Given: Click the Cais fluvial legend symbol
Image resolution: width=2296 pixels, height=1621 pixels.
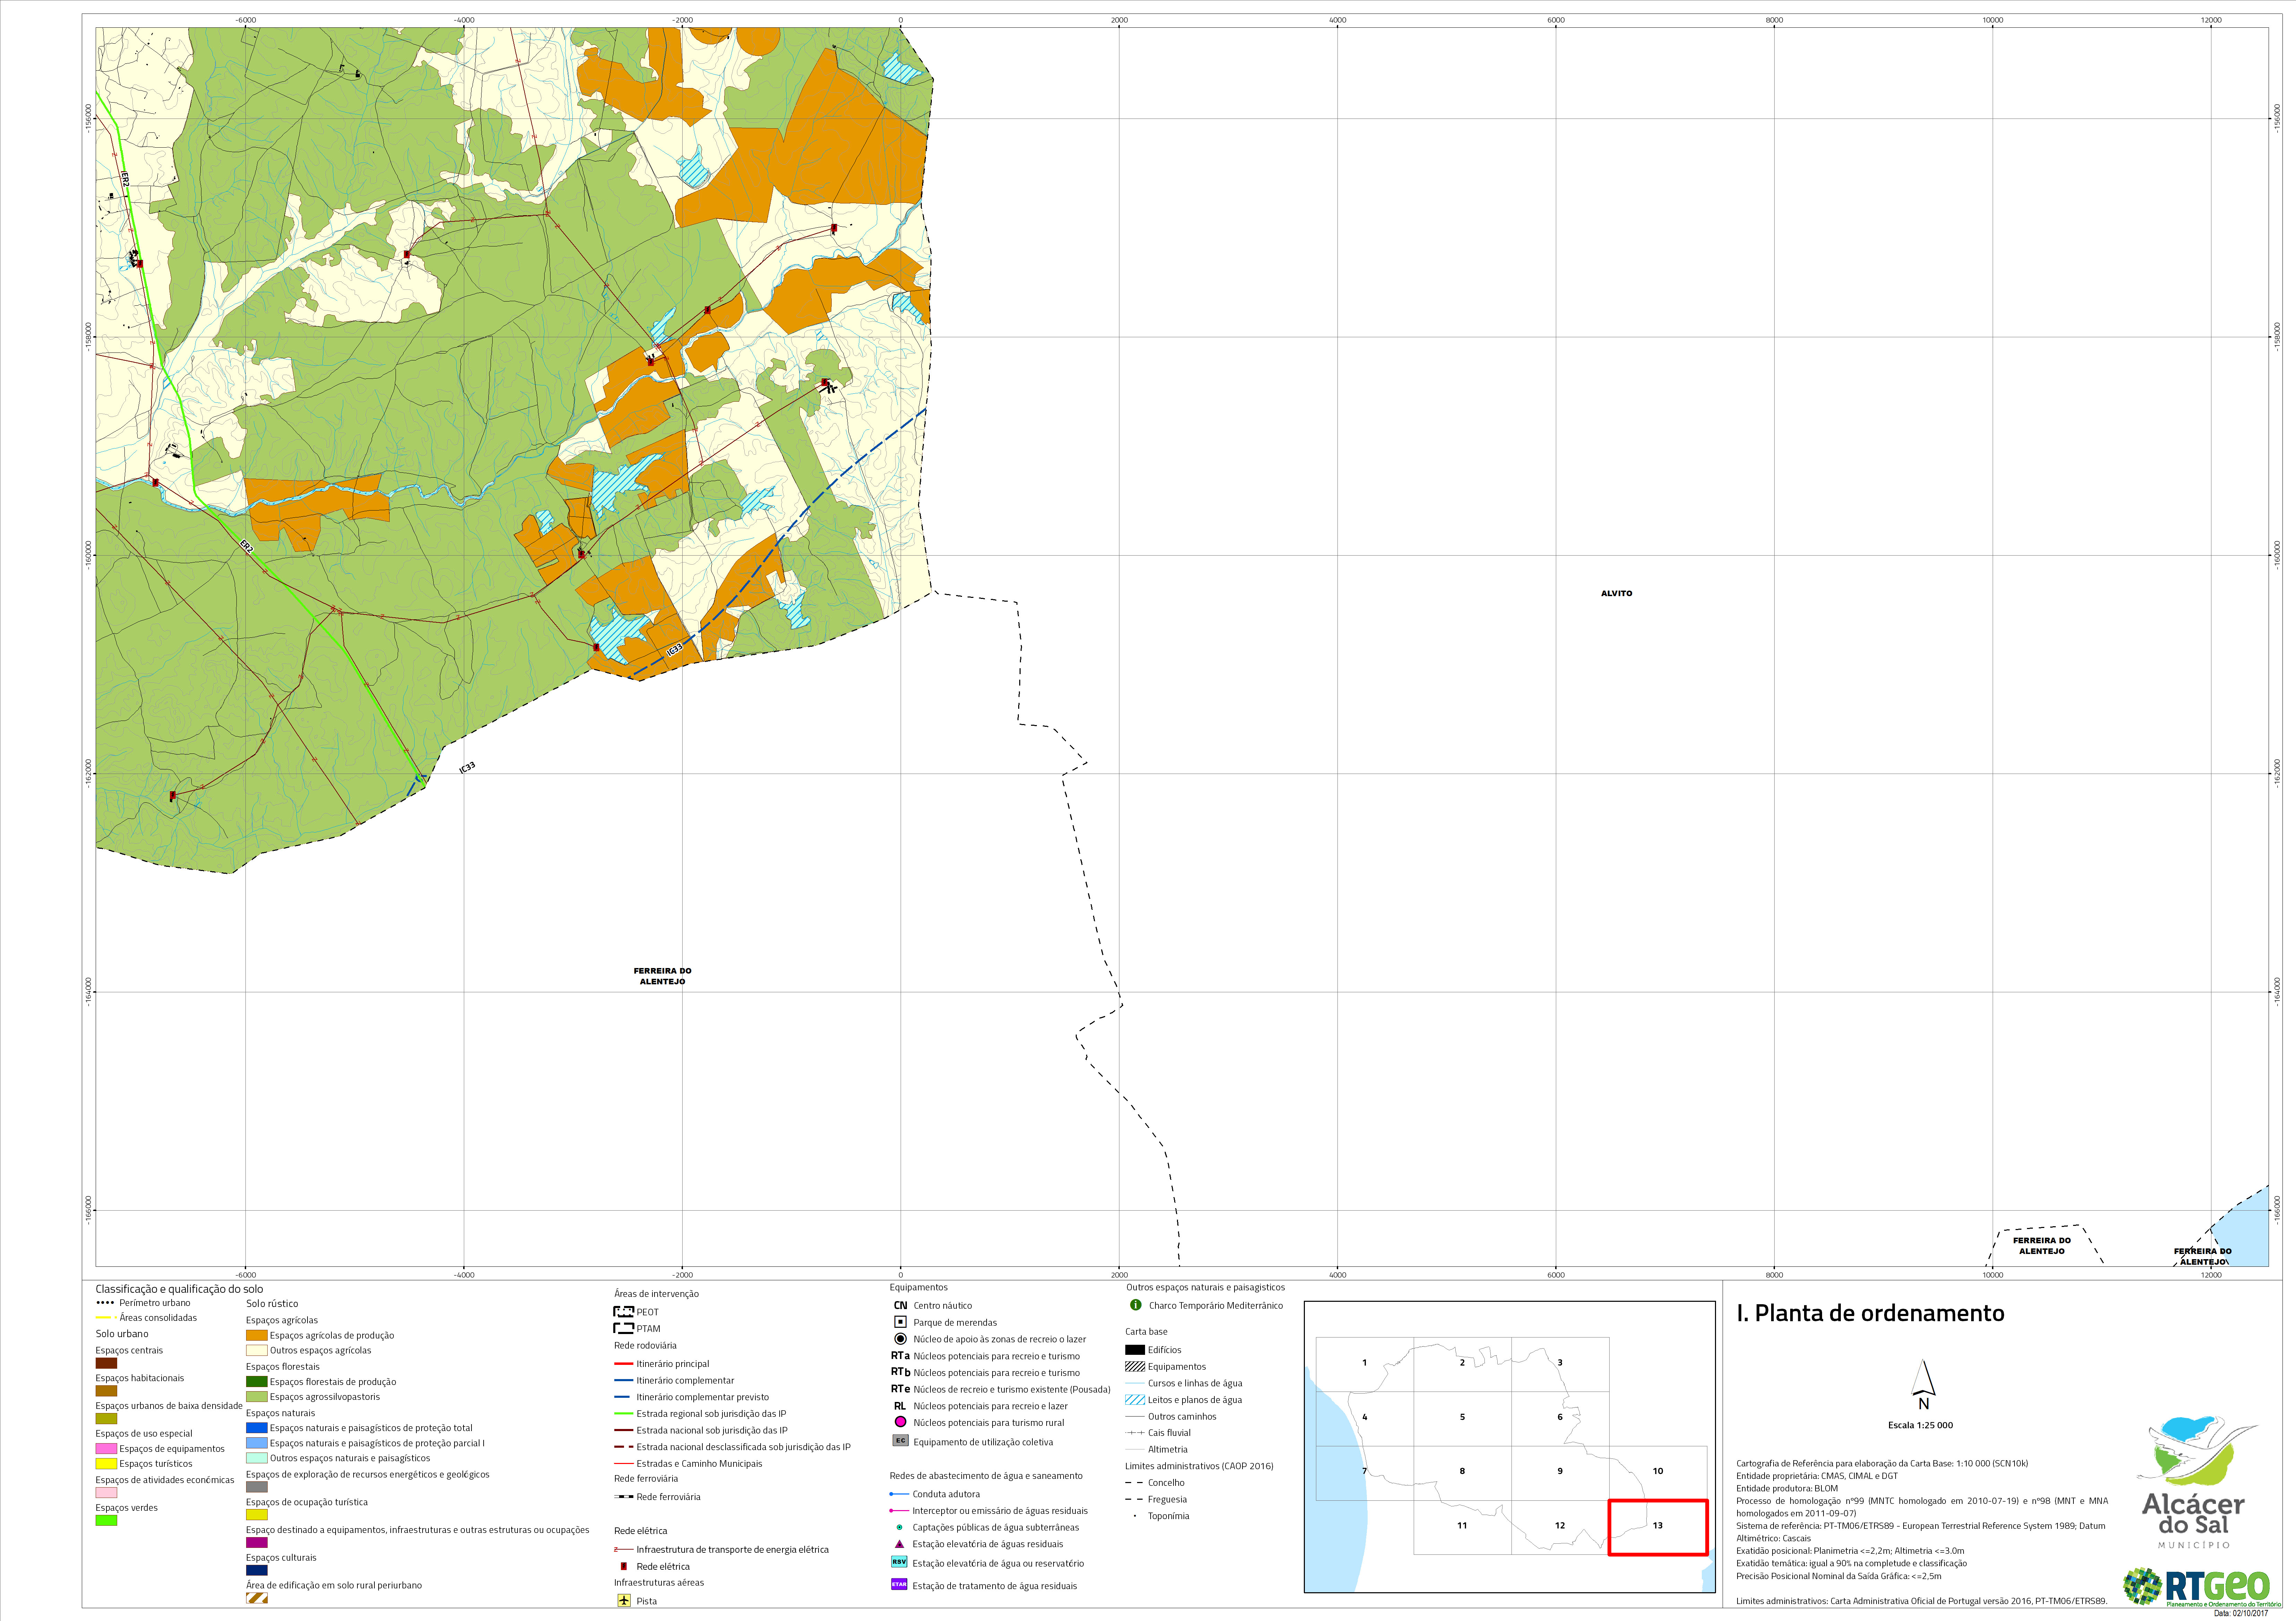Looking at the screenshot, I should pyautogui.click(x=1135, y=1433).
